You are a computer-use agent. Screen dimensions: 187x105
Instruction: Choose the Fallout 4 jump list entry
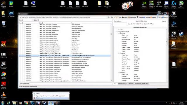click(x=51, y=94)
